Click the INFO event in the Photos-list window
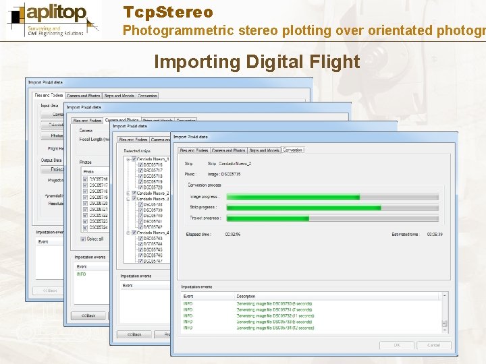This screenshot has width=486, height=364. 81,274
